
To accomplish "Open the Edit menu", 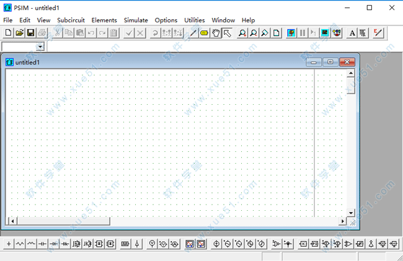I will [x=25, y=20].
